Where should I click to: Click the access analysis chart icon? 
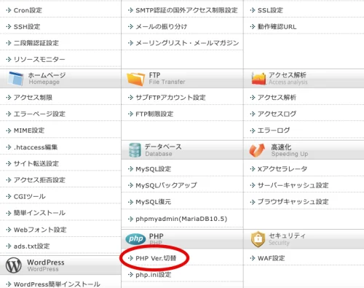[258, 79]
